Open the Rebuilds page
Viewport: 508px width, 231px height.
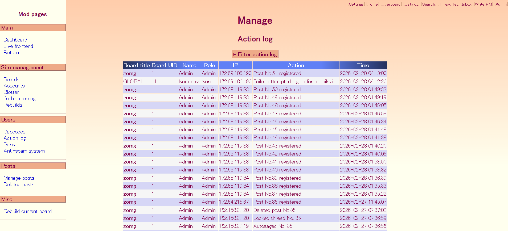point(13,105)
